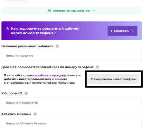Click info icon beside Название рекламного кабинета
This screenshot has width=151, height=128.
pyautogui.click(x=57, y=46)
